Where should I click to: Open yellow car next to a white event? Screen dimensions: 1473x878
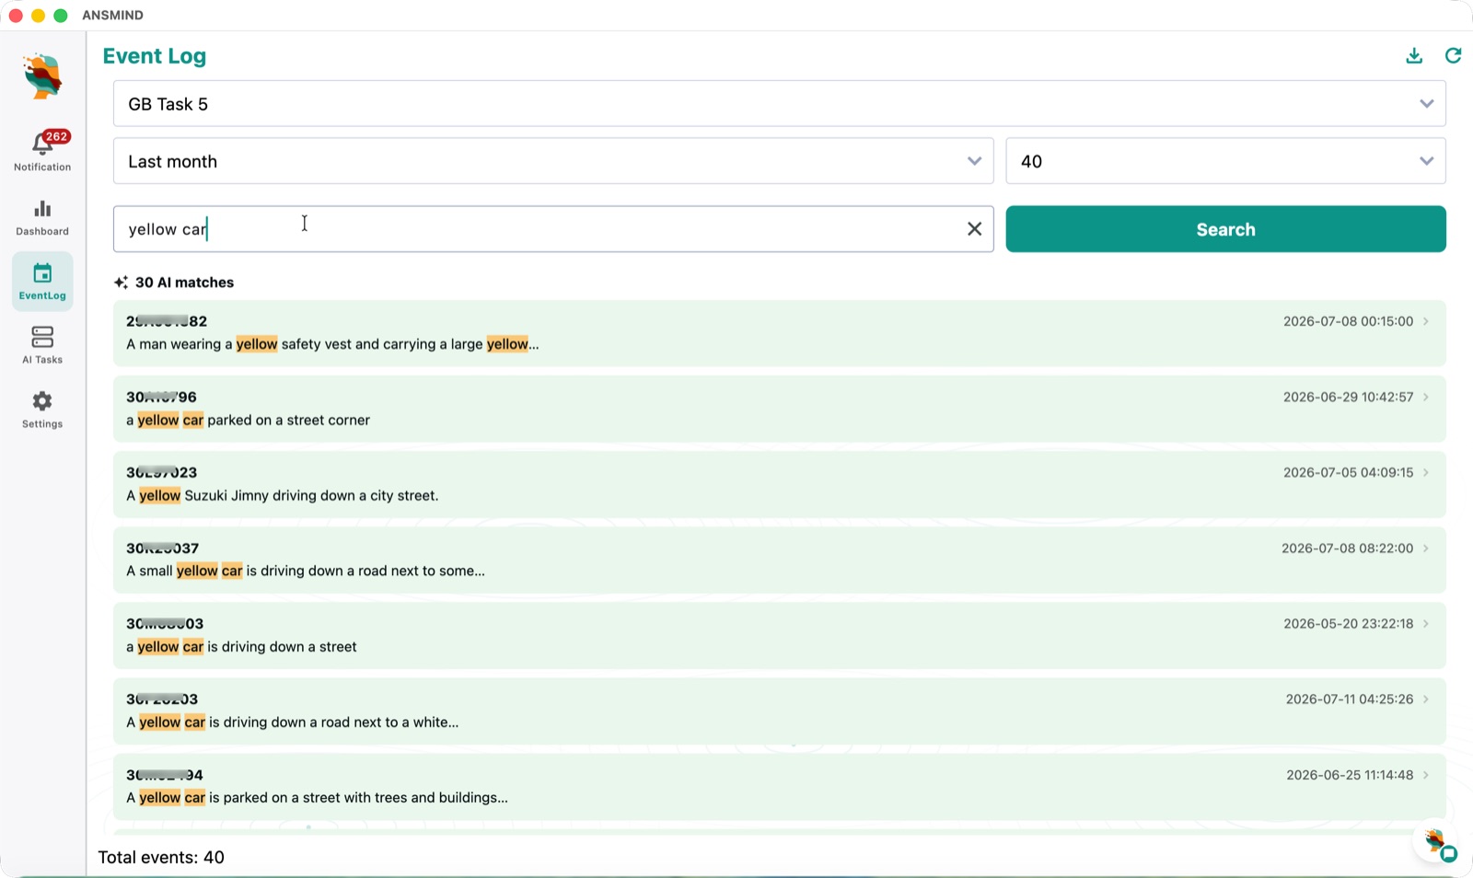779,710
